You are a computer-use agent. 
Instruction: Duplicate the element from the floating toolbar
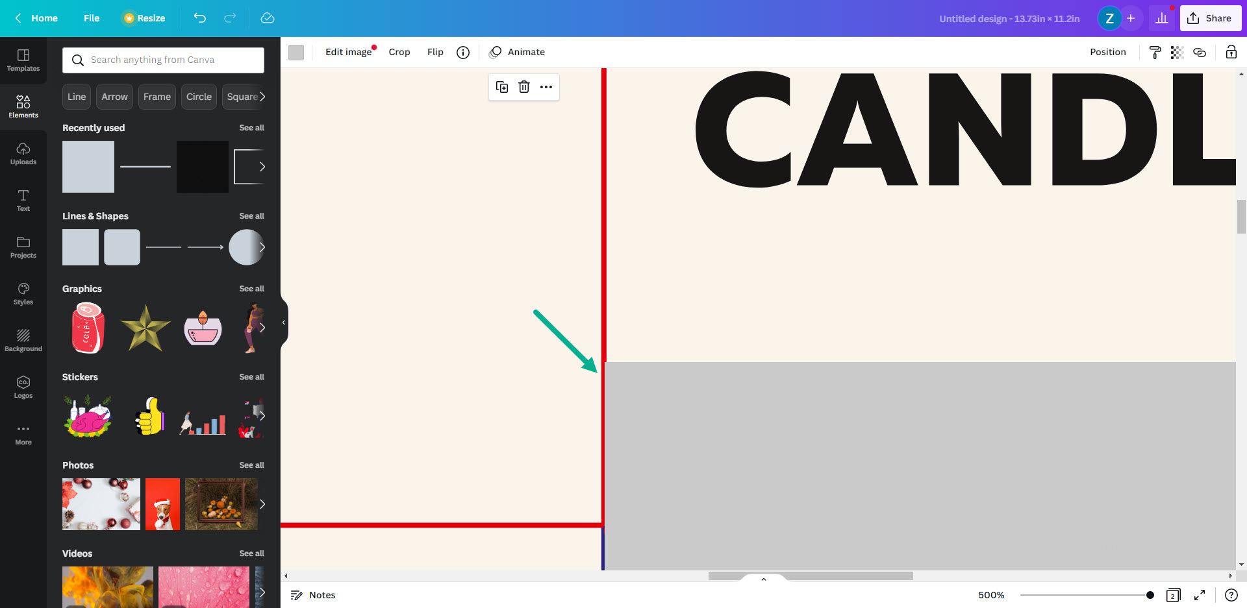501,86
